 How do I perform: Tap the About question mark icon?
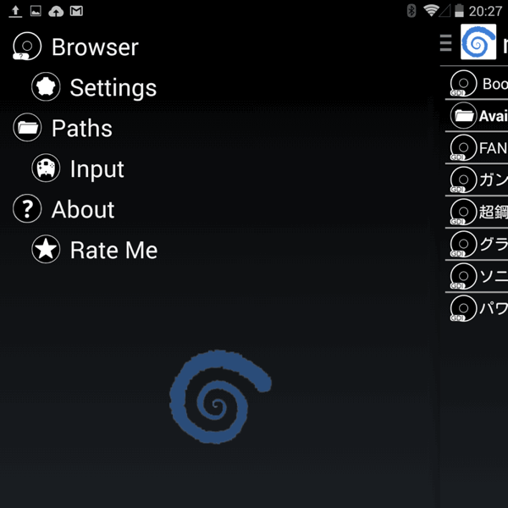(x=27, y=209)
